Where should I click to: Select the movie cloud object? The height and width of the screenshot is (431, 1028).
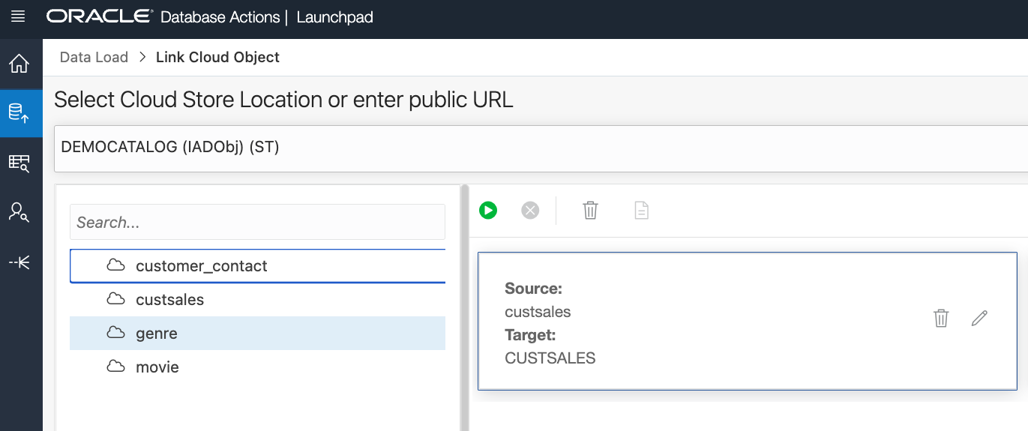[157, 367]
